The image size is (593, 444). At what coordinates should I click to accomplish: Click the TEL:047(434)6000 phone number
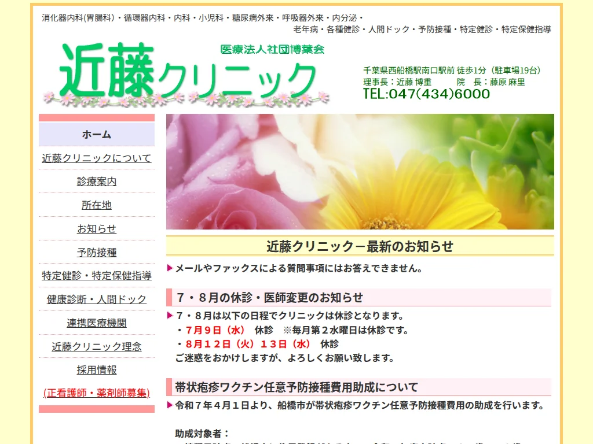pyautogui.click(x=426, y=94)
